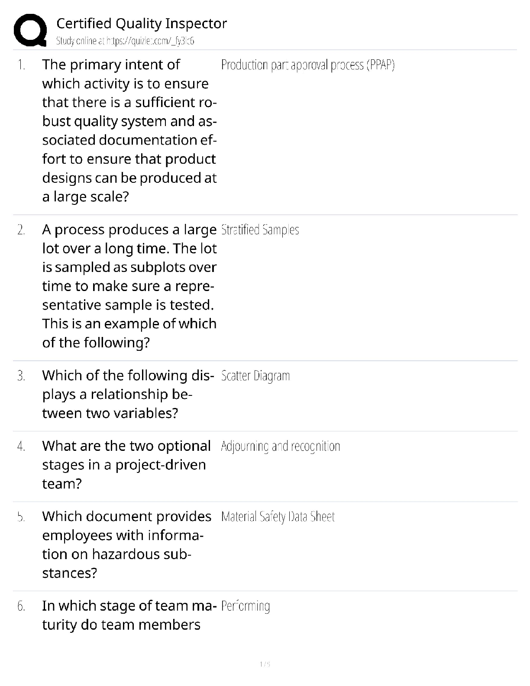
Task: Click the Quizlet logo icon
Action: [x=30, y=30]
